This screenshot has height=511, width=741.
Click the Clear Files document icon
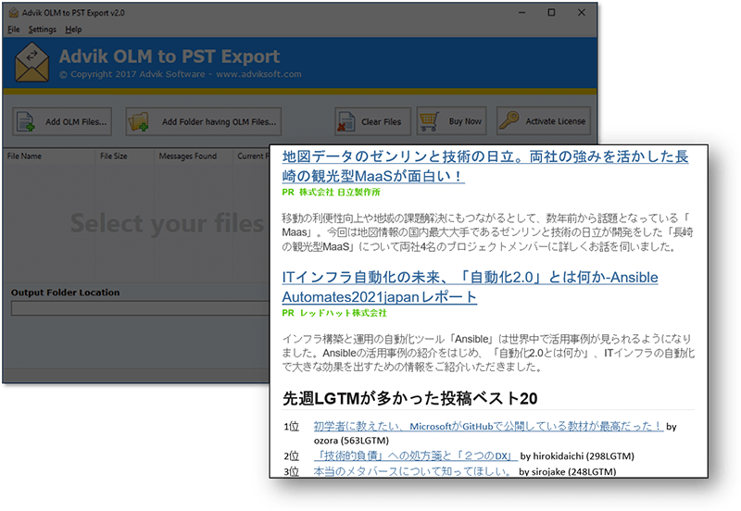[345, 121]
